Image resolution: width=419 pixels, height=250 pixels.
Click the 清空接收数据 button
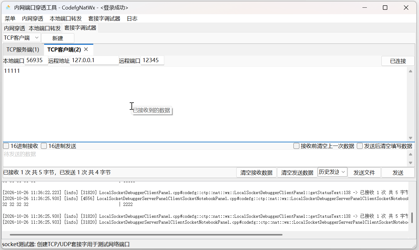pyautogui.click(x=256, y=172)
